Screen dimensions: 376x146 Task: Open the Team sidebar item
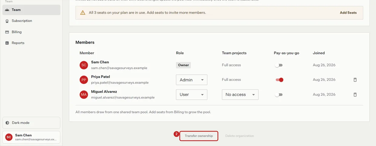(x=31, y=10)
